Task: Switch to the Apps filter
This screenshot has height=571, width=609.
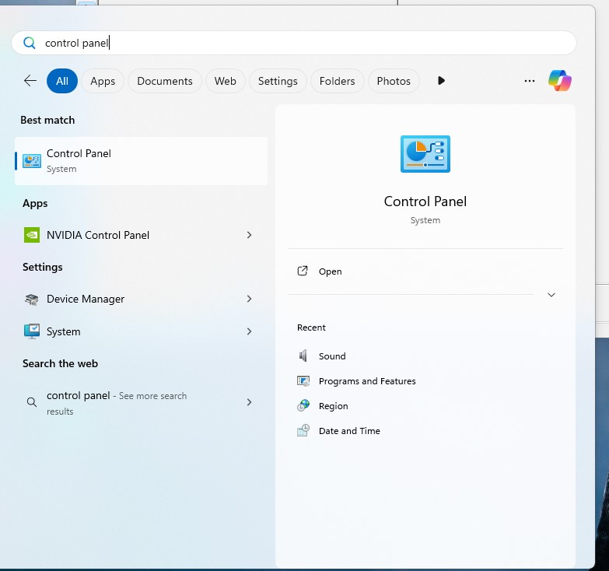Action: pyautogui.click(x=103, y=81)
